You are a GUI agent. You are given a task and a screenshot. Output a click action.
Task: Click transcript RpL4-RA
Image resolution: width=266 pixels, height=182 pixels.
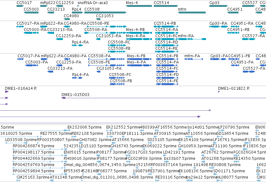pyautogui.click(x=78, y=45)
